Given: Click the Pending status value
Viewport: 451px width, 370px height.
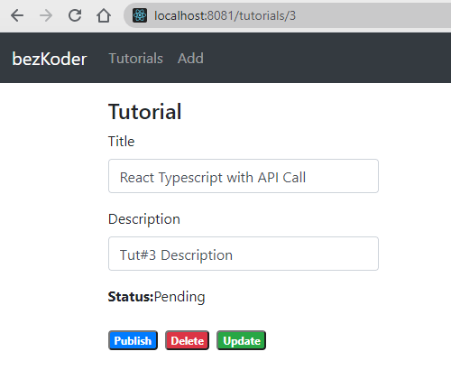Looking at the screenshot, I should pos(179,297).
